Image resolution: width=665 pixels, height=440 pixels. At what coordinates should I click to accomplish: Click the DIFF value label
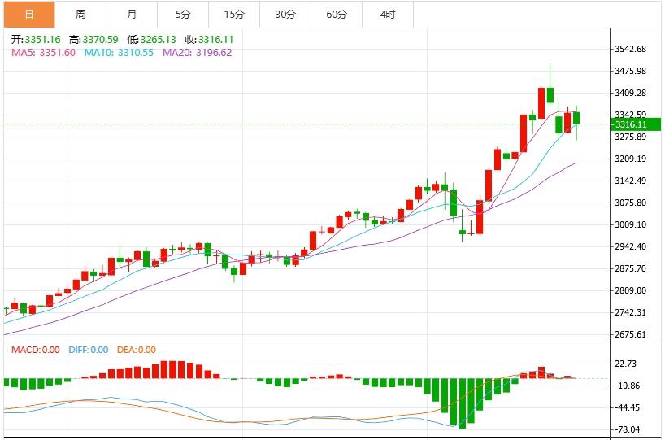click(x=89, y=350)
